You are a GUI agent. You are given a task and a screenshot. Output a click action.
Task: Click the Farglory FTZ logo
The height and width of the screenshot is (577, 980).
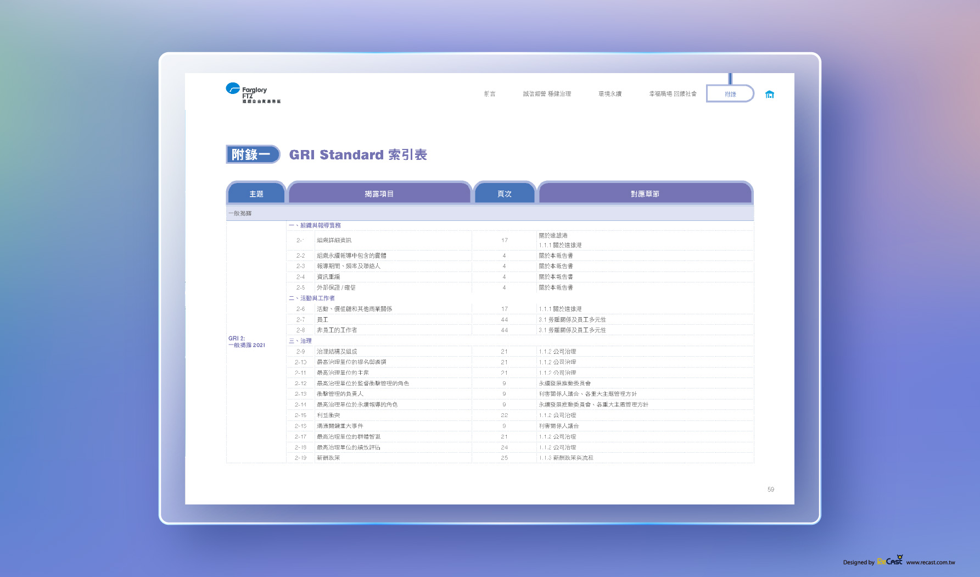253,93
